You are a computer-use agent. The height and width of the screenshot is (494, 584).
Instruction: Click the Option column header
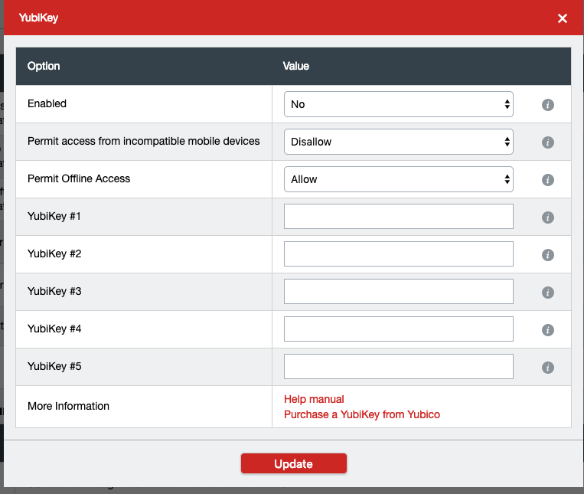click(44, 67)
